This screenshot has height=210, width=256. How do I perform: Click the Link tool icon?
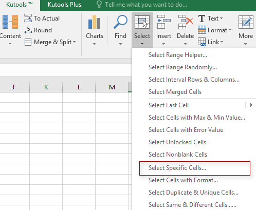point(202,42)
